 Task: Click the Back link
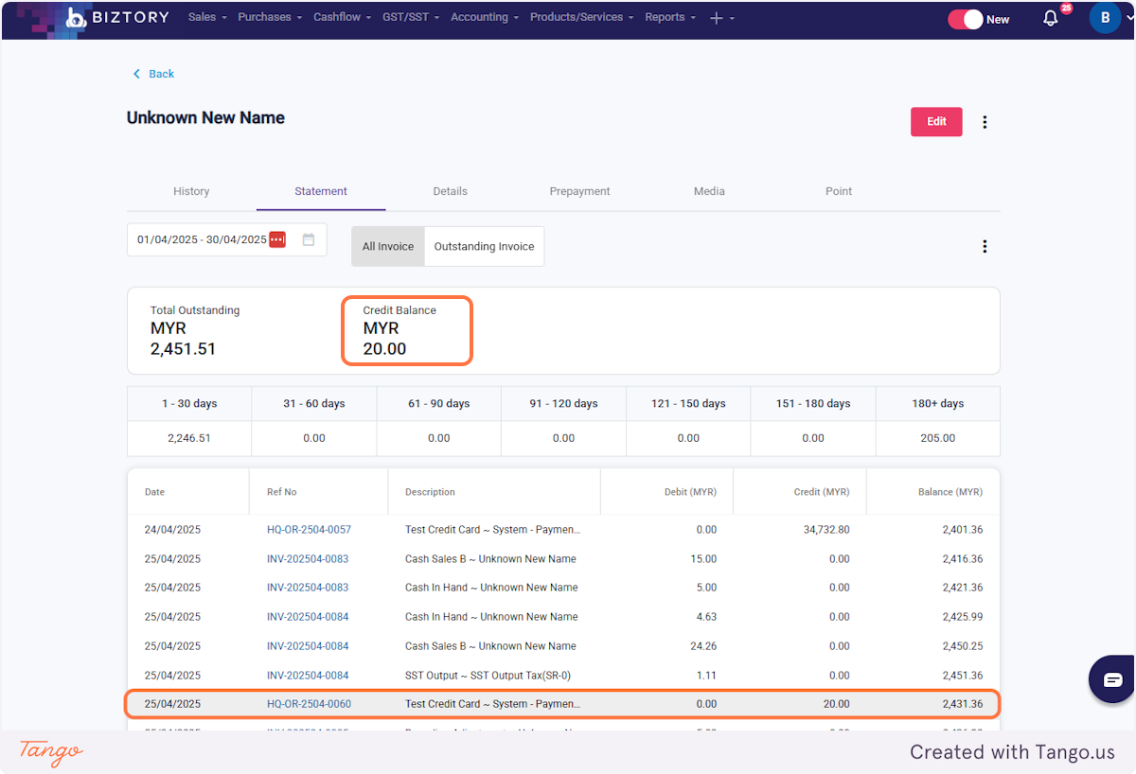[162, 74]
